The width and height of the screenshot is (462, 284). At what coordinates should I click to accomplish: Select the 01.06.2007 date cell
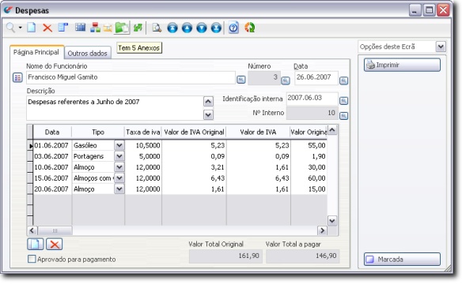tap(52, 145)
